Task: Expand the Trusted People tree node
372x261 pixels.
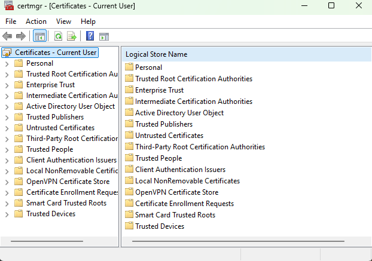Action: tap(7, 150)
